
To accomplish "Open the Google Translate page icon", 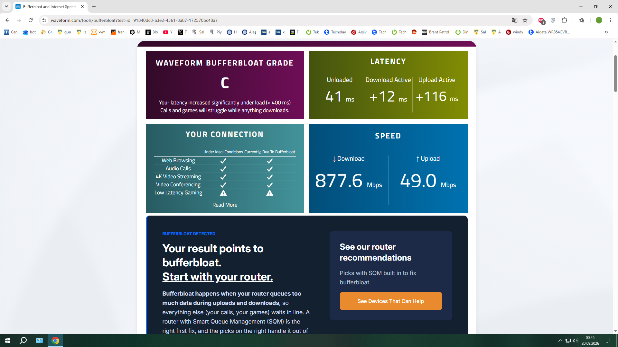I will coord(514,20).
